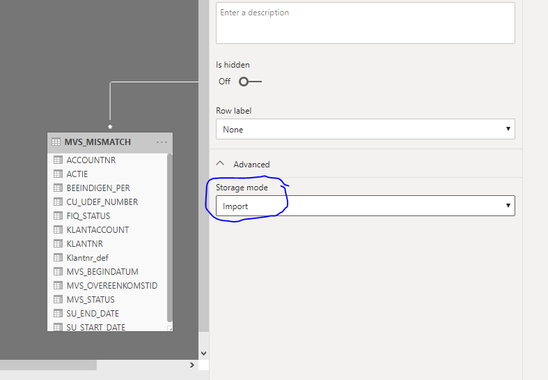The height and width of the screenshot is (380, 548).
Task: Select the KLANTACCOUNT field
Action: click(97, 230)
